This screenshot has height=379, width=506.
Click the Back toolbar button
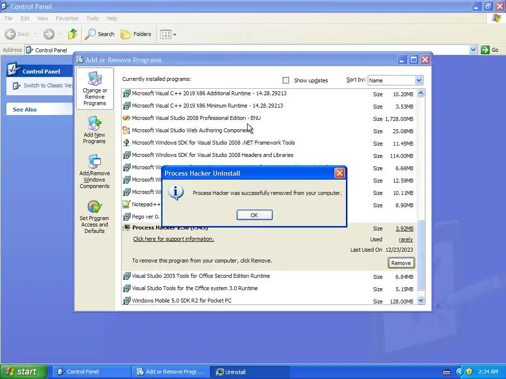point(17,34)
